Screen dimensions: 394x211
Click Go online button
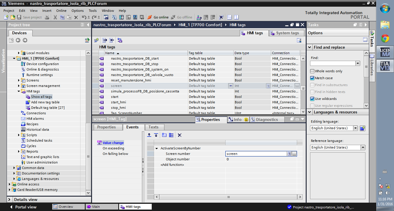tap(158, 17)
